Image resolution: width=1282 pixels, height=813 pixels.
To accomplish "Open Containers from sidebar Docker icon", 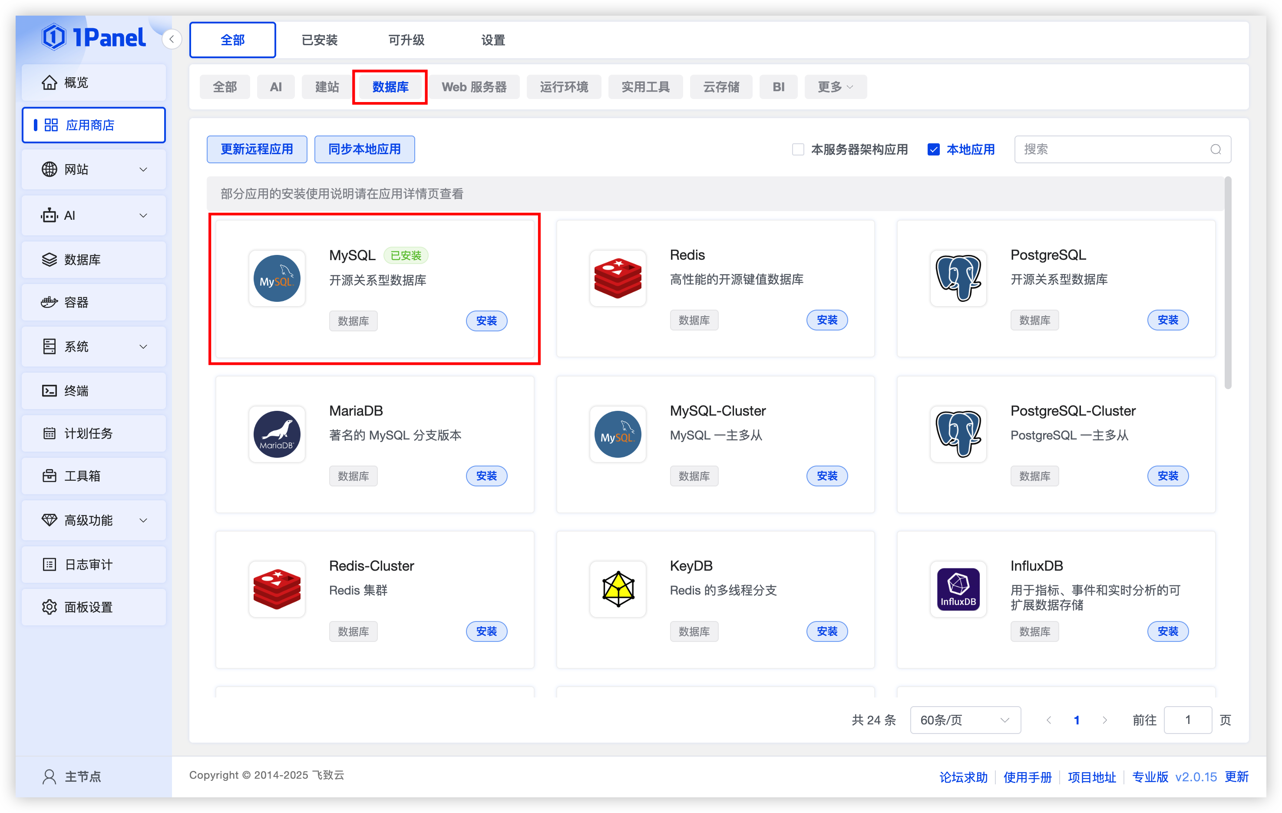I will (50, 302).
